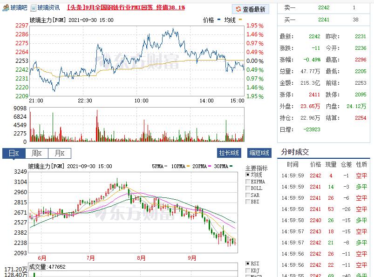Viewport: 374px width, 277px height.
Task: Click the 9月 axis label on K chart
Action: tap(192, 258)
